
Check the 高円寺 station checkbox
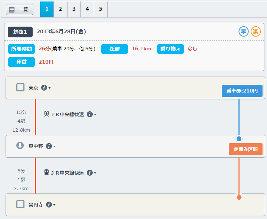(20, 204)
